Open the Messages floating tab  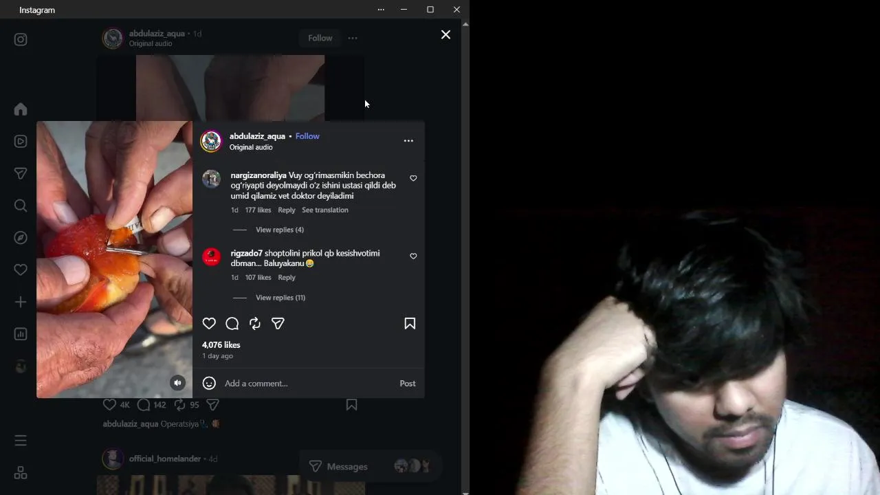(x=369, y=466)
